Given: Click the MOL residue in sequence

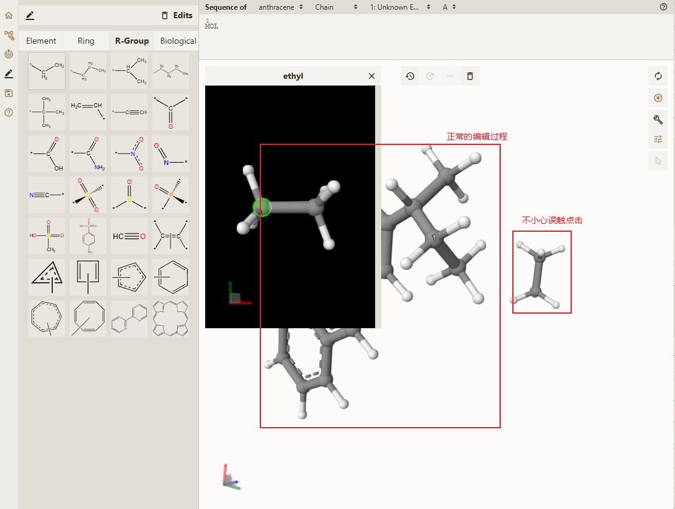Looking at the screenshot, I should pos(211,26).
